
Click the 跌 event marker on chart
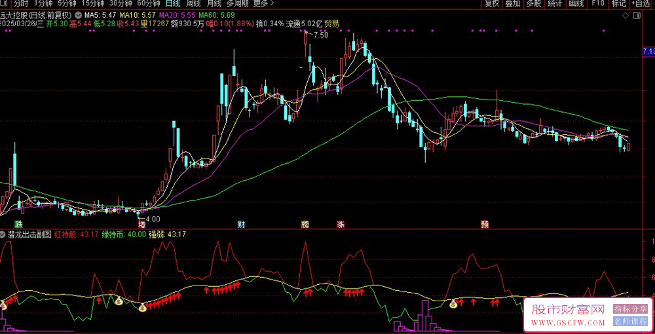click(18, 224)
